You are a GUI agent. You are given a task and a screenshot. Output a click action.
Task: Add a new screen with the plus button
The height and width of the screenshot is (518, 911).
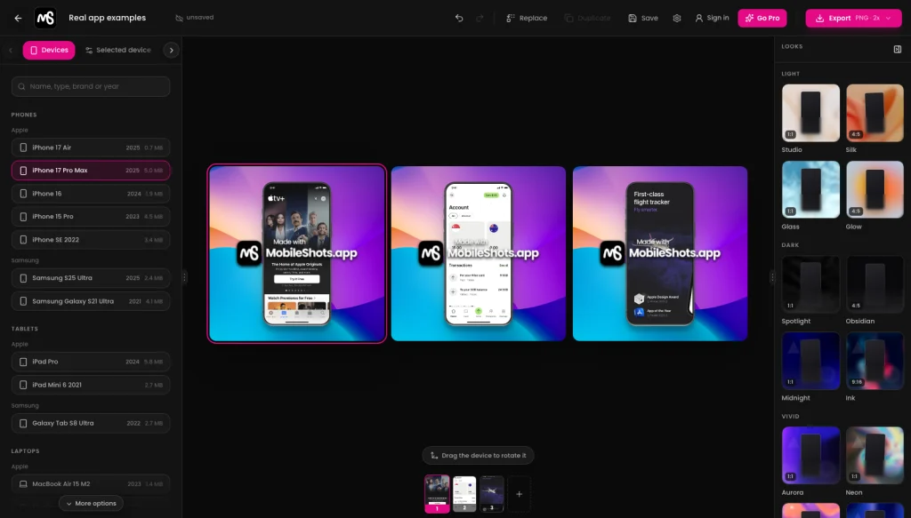click(519, 494)
